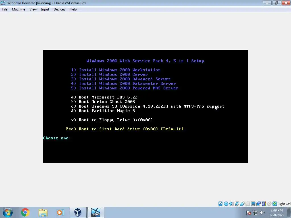
Task: Restore down the VirtualBox VM window
Action: [277, 3]
